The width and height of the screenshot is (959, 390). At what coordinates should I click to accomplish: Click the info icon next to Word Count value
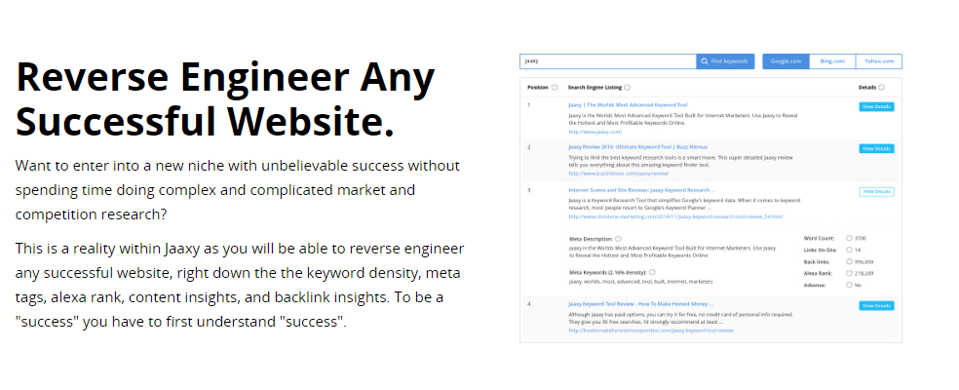click(x=850, y=238)
